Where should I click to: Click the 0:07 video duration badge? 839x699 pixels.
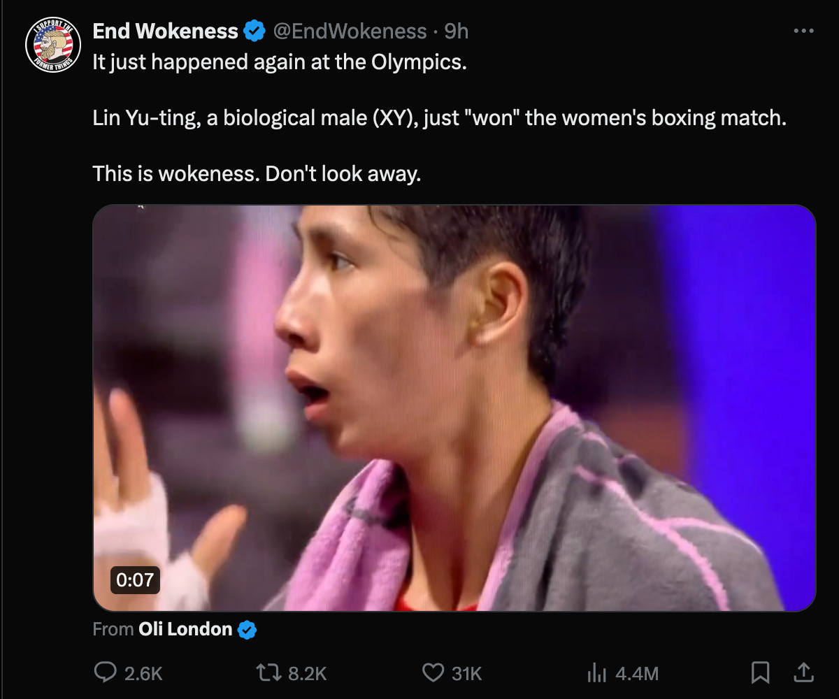coord(136,579)
